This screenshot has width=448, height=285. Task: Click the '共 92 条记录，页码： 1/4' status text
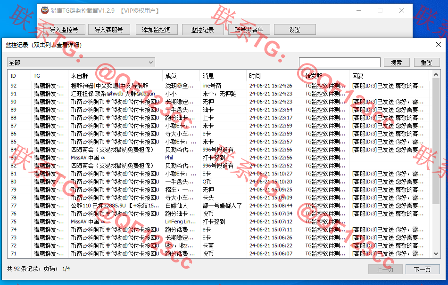click(39, 269)
